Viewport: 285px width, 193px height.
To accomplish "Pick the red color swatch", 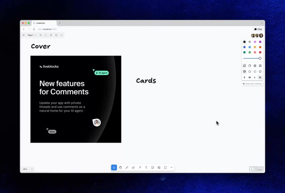I will pyautogui.click(x=260, y=53).
